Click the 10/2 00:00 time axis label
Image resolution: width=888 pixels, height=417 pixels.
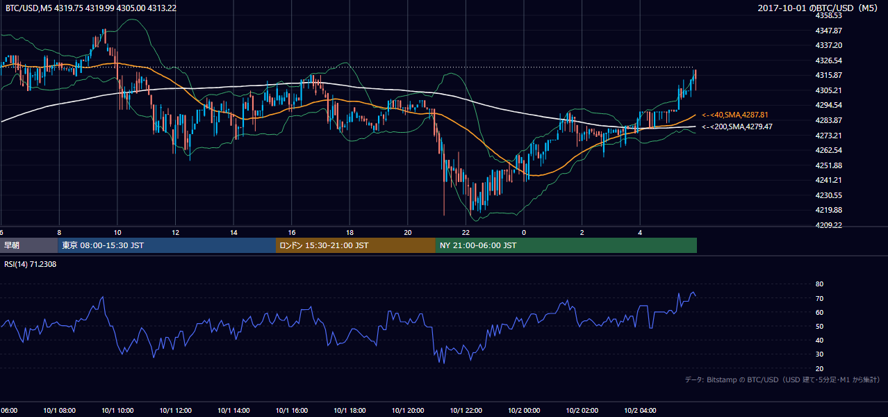524,411
